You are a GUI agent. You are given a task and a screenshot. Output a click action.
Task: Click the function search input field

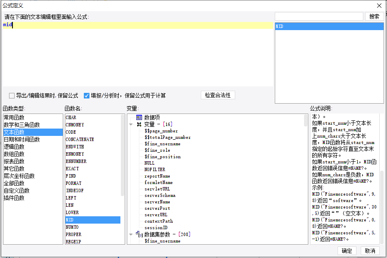pos(319,16)
